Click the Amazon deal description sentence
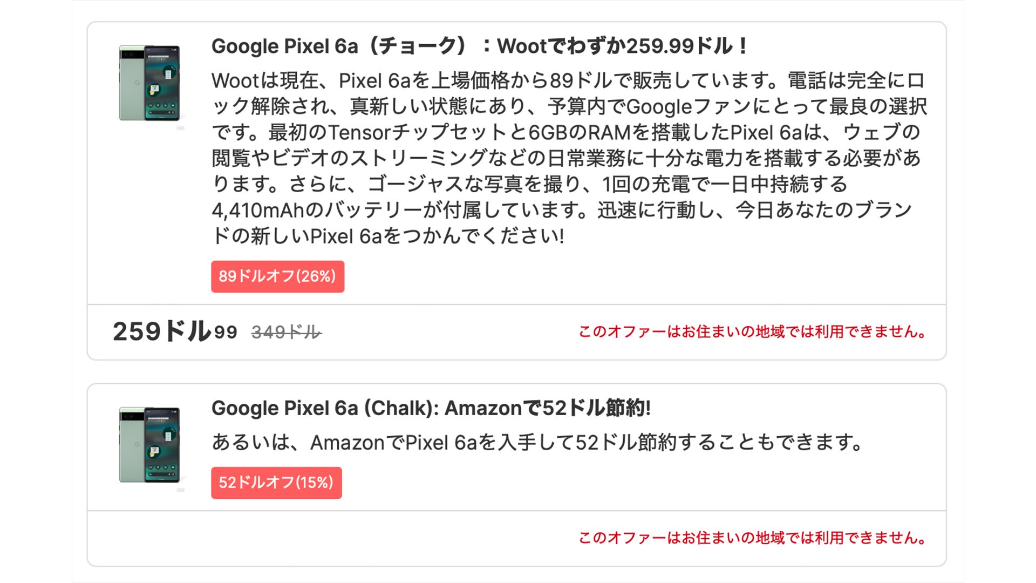1036x583 pixels. pos(537,443)
